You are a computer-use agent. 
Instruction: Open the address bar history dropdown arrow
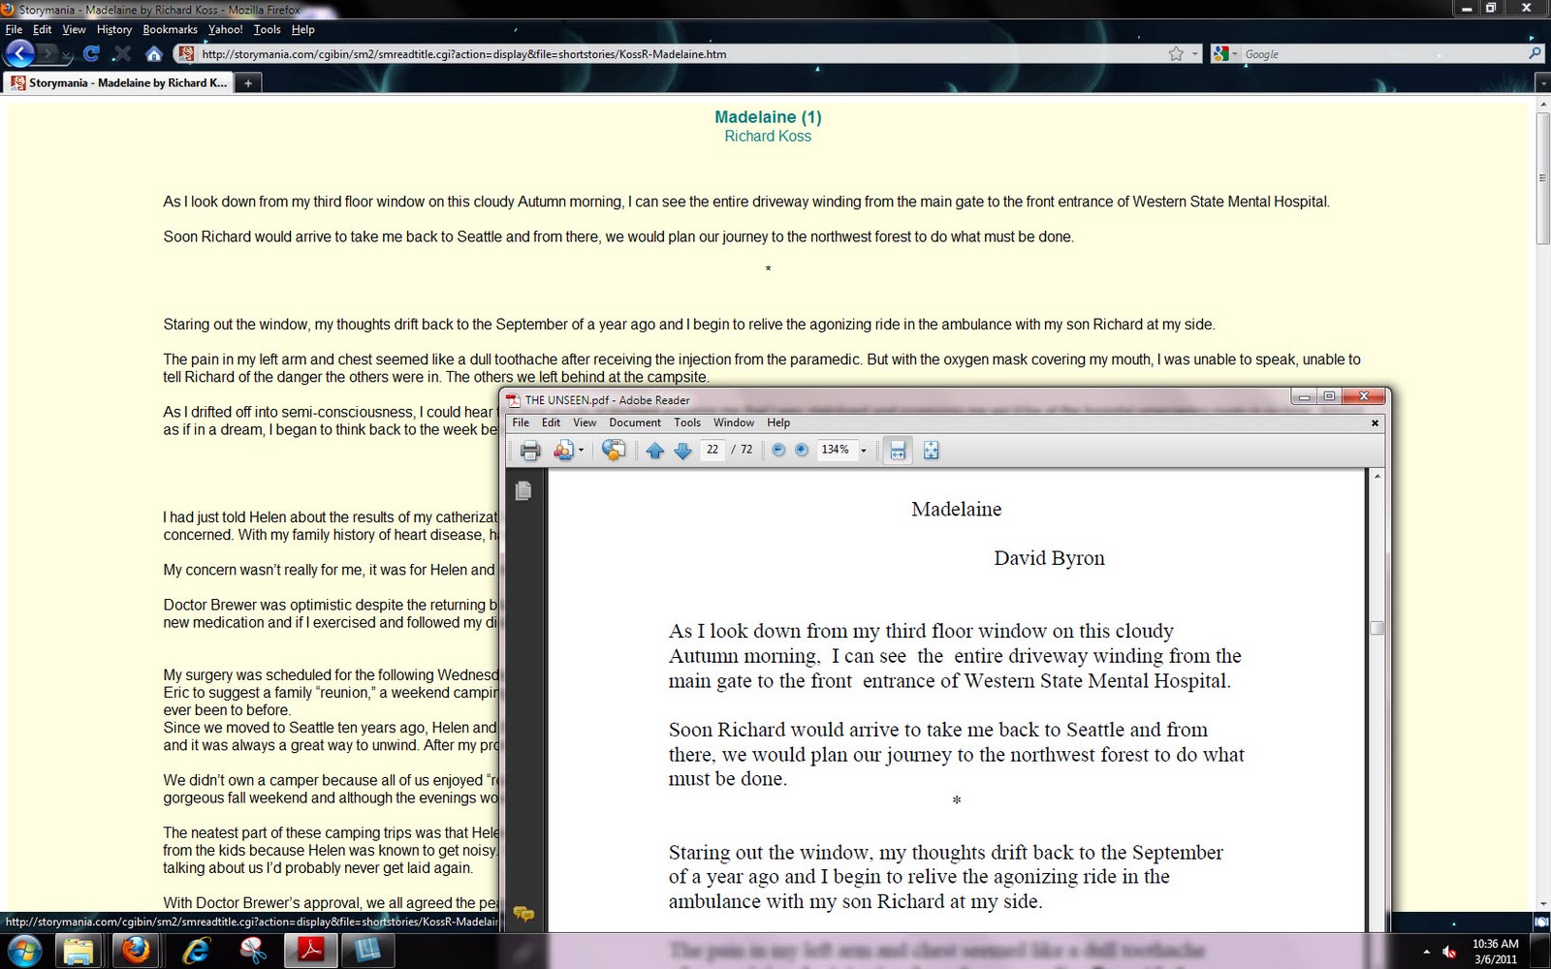point(1195,54)
